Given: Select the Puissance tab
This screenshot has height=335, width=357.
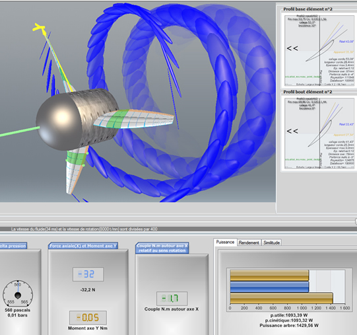Looking at the screenshot, I should [225, 242].
